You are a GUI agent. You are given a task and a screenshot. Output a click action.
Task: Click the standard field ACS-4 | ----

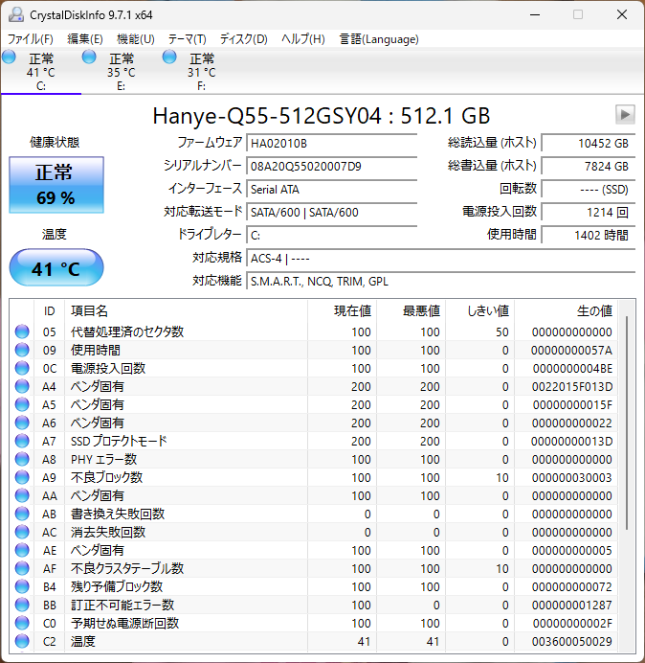440,258
